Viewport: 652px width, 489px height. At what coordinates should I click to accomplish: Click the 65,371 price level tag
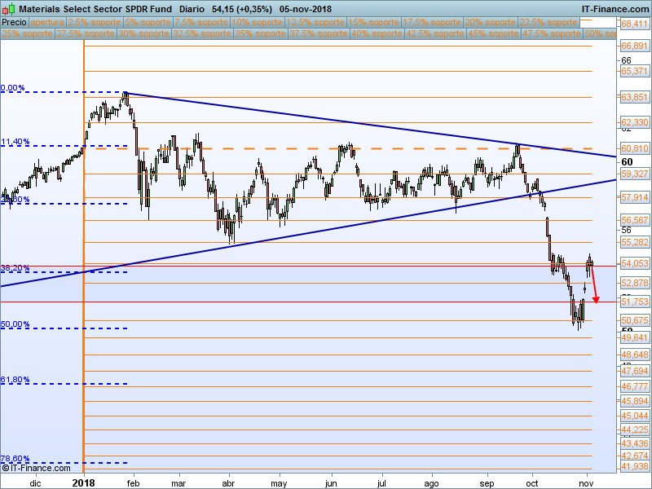pos(635,71)
